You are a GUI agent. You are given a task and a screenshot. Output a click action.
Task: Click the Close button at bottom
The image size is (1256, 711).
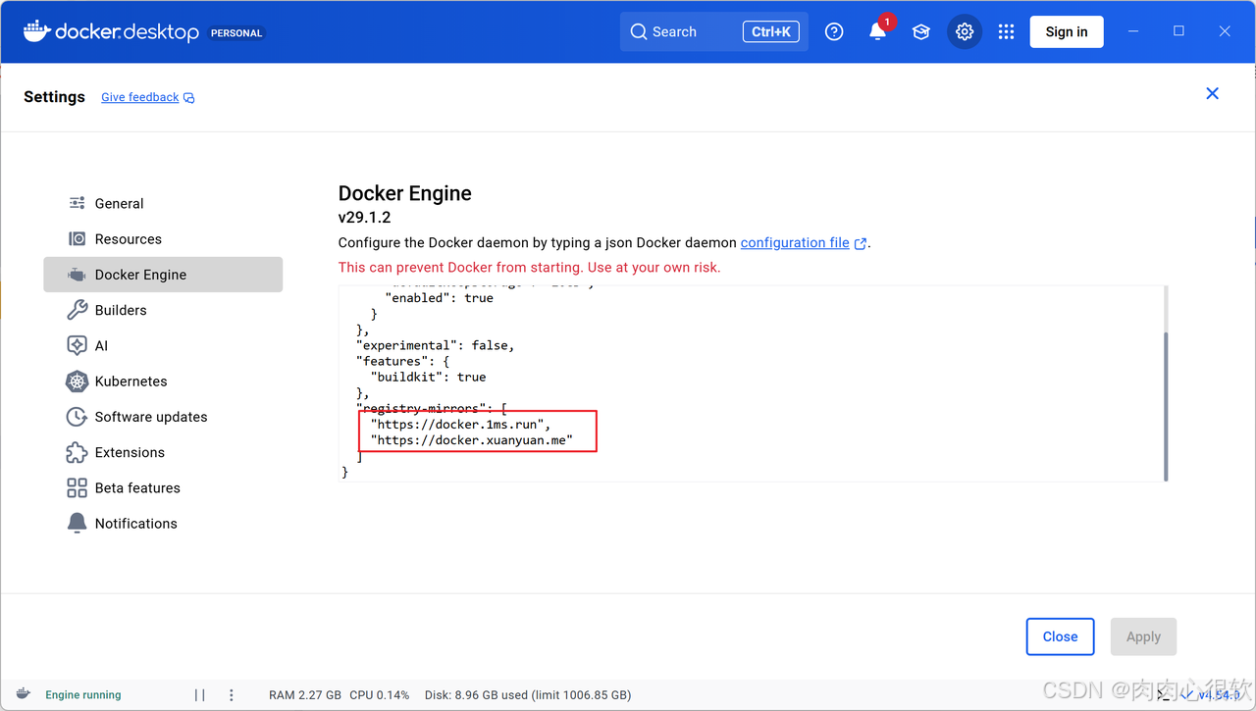[1060, 636]
